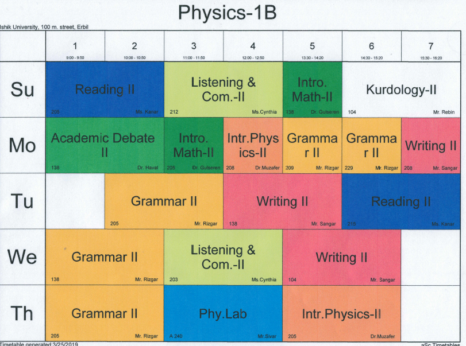Select the Th day row header

tap(23, 313)
